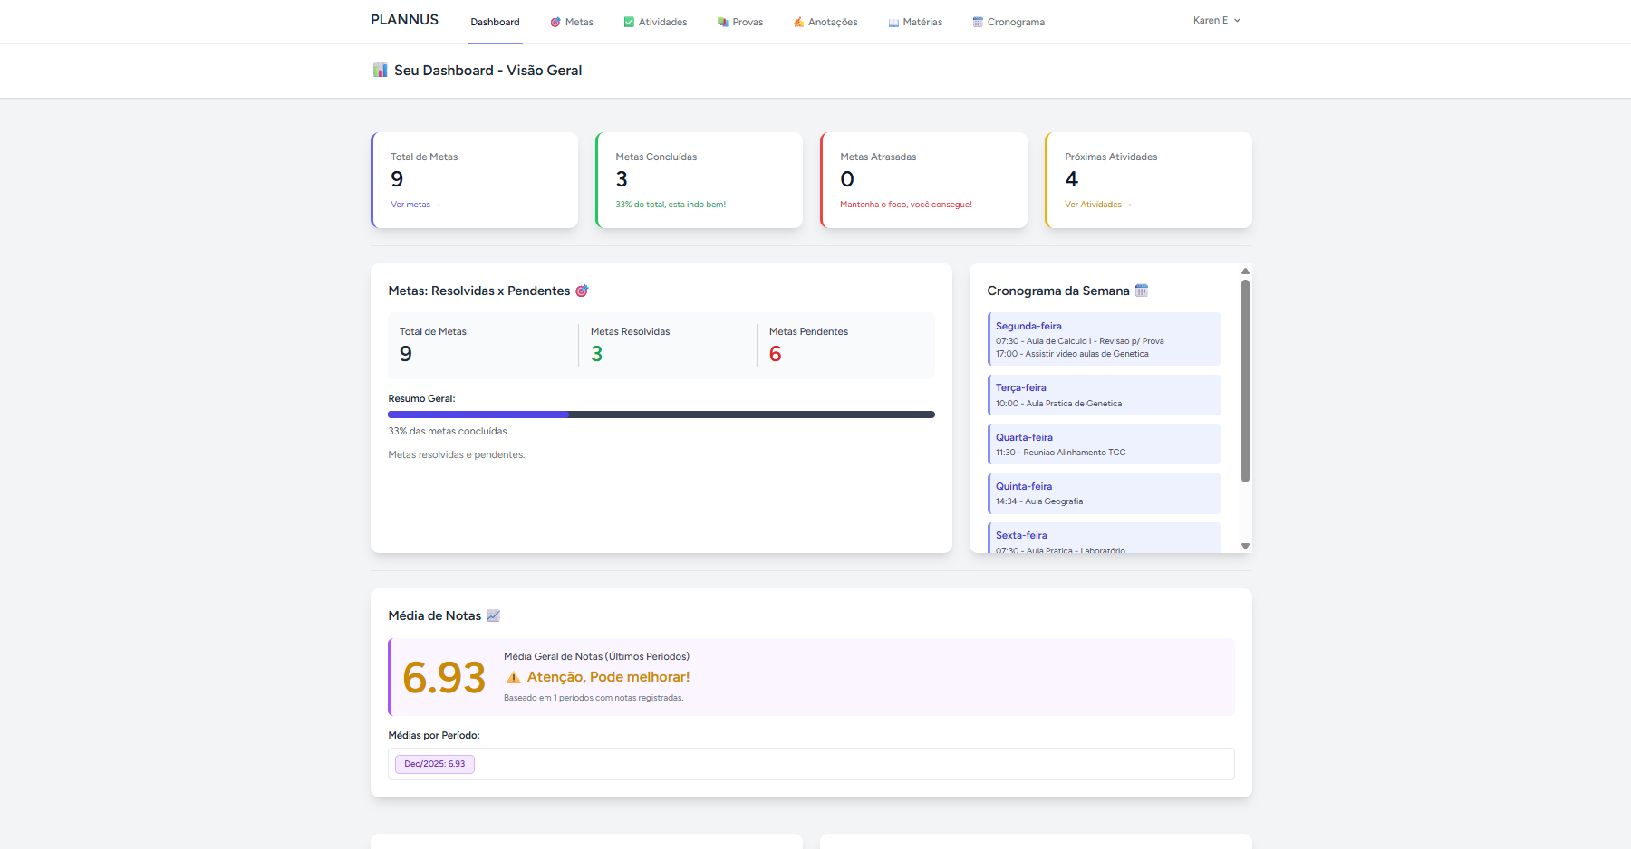Click the target icon beside Metas
This screenshot has height=849, width=1631.
(555, 23)
